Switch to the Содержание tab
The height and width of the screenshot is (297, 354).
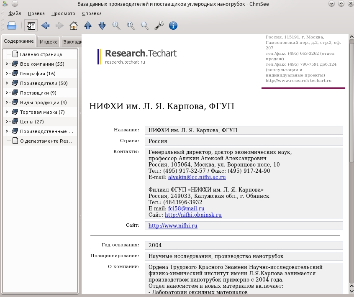[19, 41]
